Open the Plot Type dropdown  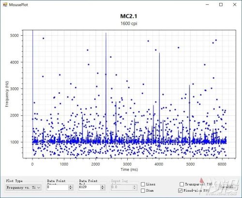pos(24,187)
